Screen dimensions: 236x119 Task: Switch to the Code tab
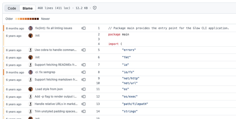click(12, 8)
